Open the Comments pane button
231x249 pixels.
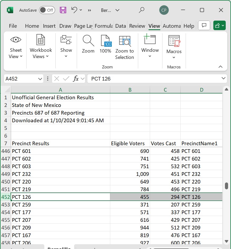(x=204, y=25)
